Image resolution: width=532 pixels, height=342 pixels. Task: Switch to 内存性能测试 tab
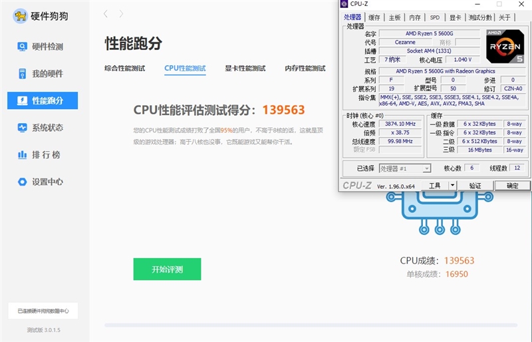[305, 69]
